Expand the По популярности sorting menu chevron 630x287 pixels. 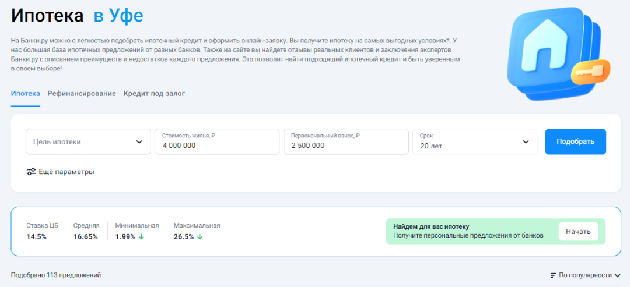pyautogui.click(x=618, y=275)
